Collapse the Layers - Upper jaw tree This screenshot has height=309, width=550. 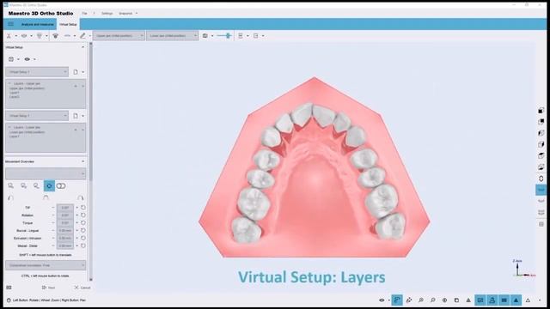[x=9, y=84]
